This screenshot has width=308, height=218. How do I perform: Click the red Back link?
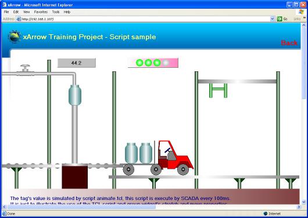pyautogui.click(x=289, y=43)
